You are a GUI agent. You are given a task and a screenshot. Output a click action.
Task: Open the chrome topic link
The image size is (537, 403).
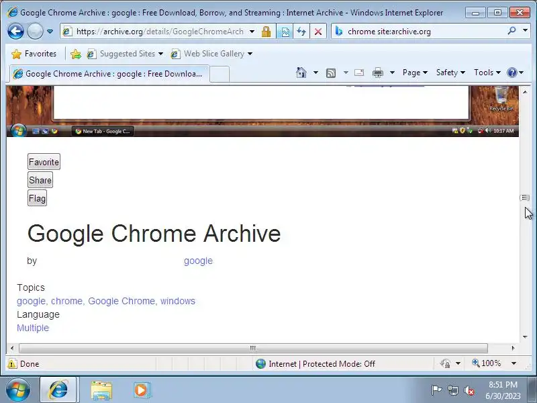pyautogui.click(x=66, y=301)
